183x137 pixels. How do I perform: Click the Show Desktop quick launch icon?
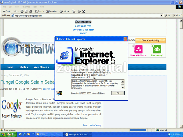coord(20,134)
